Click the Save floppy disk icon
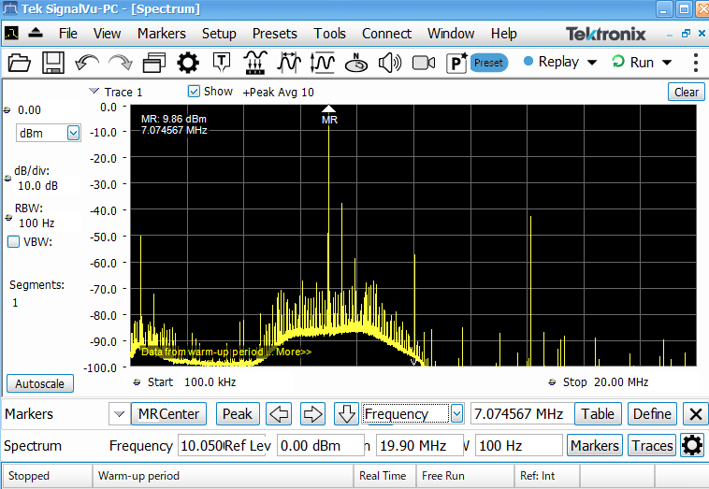This screenshot has width=709, height=489. pyautogui.click(x=53, y=63)
